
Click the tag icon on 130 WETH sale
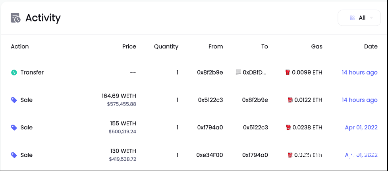point(14,155)
